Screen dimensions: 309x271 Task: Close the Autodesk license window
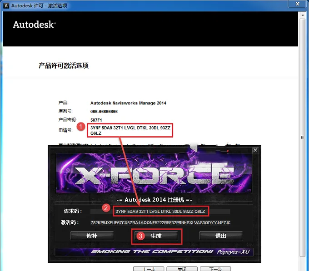click(x=298, y=4)
